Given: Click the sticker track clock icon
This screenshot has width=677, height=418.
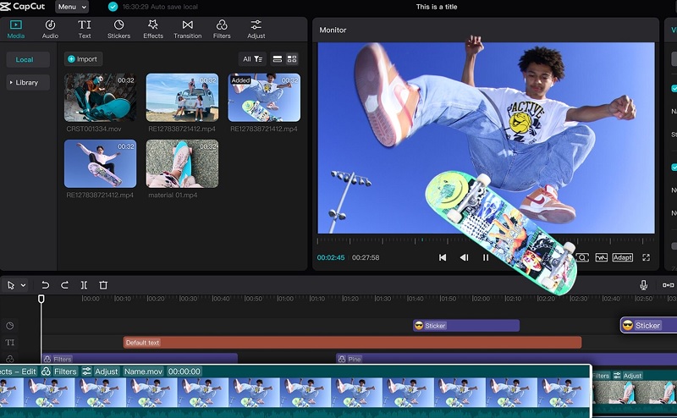Looking at the screenshot, I should [x=10, y=326].
